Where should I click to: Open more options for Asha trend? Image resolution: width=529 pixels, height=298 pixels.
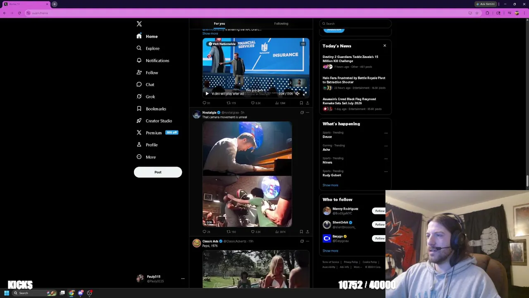[x=386, y=146]
